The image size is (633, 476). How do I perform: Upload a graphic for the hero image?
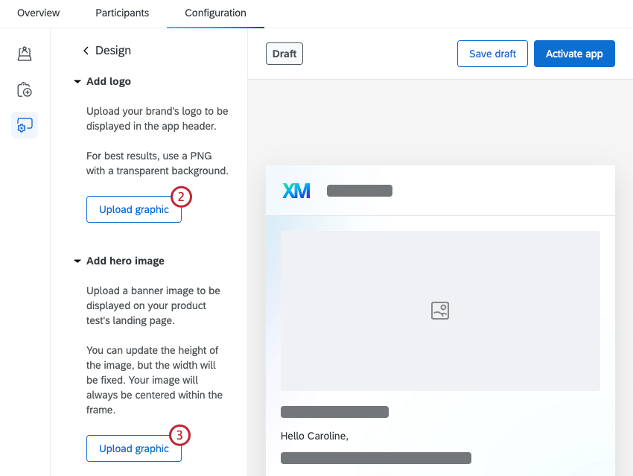(x=134, y=448)
